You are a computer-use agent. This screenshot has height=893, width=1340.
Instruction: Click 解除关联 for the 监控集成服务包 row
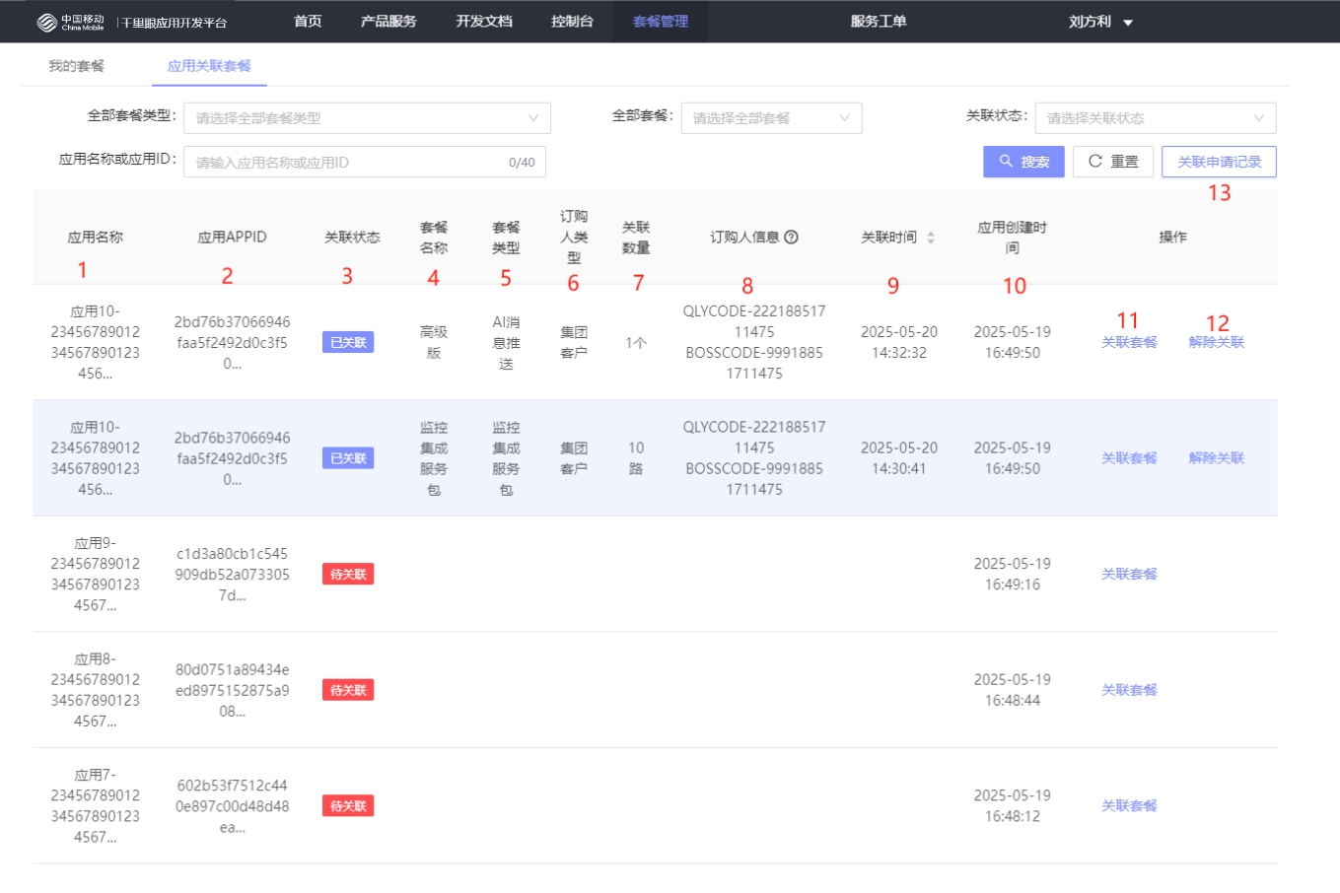pos(1217,458)
